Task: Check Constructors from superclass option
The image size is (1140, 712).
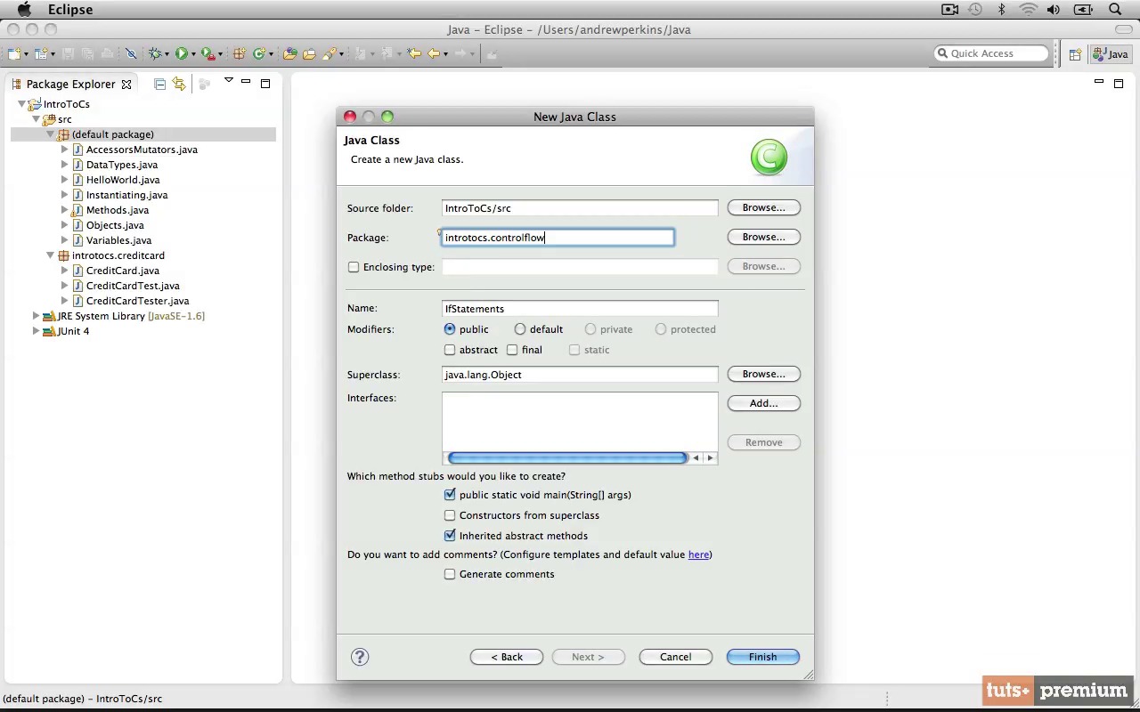Action: 450,515
